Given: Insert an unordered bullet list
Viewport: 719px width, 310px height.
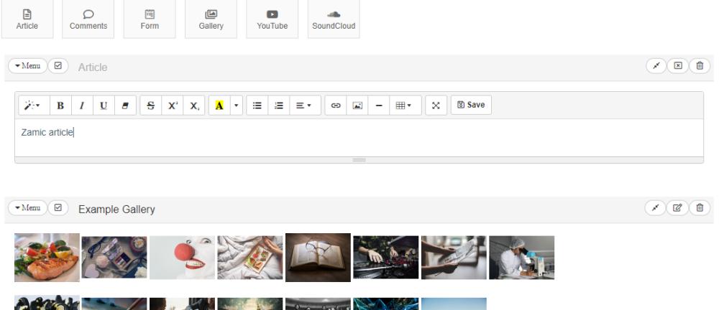Looking at the screenshot, I should click(257, 105).
